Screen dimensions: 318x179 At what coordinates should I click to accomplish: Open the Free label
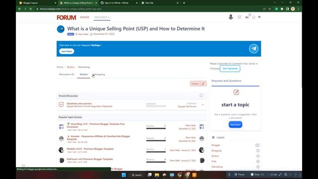pos(214,161)
